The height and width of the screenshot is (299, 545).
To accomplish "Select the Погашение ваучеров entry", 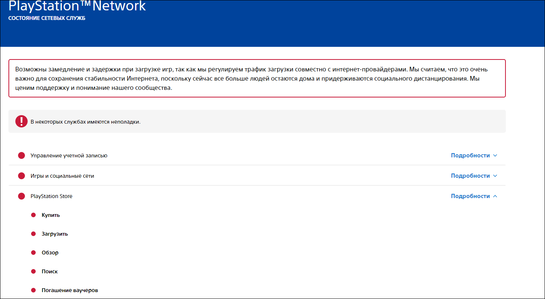I will (x=70, y=290).
